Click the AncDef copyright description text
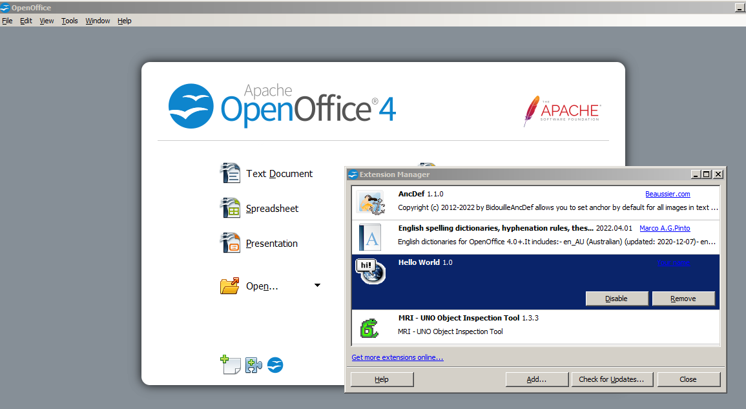 557,207
